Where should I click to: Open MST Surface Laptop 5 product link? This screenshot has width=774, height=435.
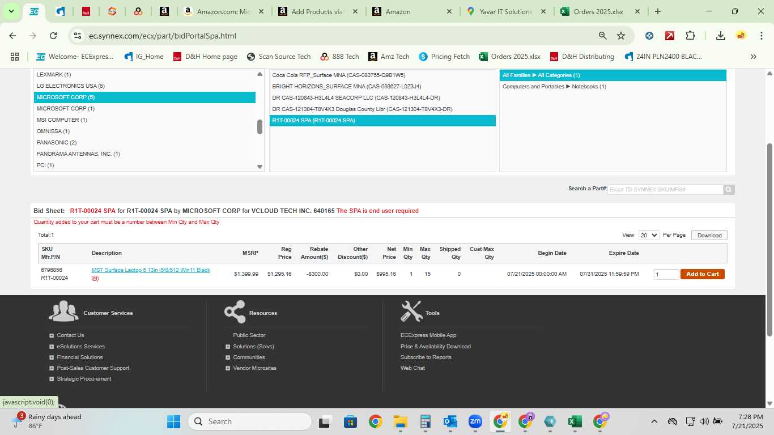(x=151, y=270)
